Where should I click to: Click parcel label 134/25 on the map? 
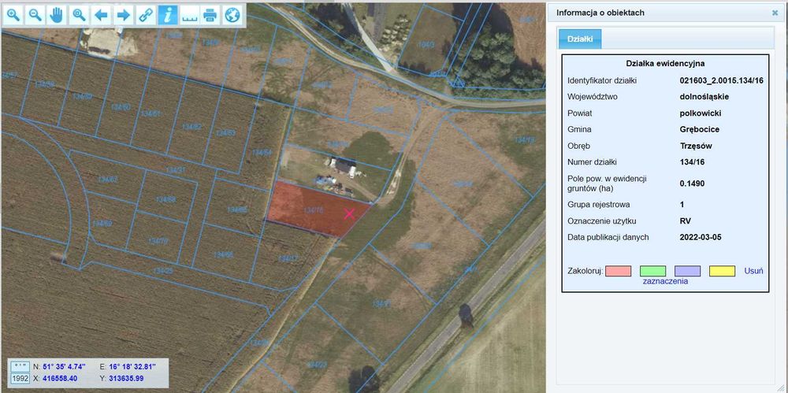click(163, 271)
